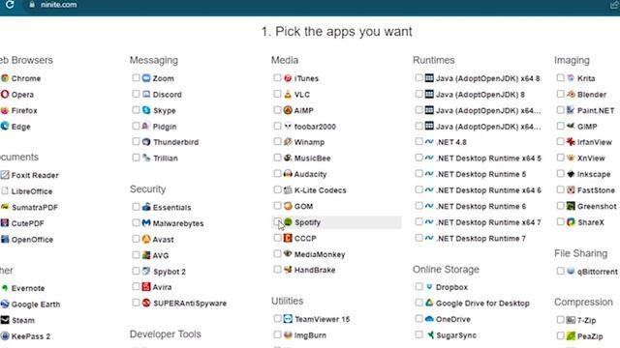Click the .NET Desktop Runtime x64 7 label
Screen dimensions: 620x348
[x=488, y=222]
